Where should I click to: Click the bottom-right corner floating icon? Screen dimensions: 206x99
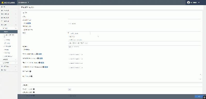[x=204, y=97]
